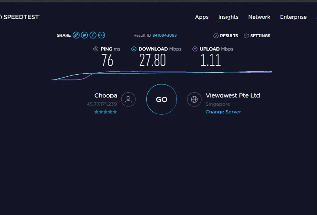Click the Upload arrow icon
This screenshot has width=317, height=215.
[195, 49]
